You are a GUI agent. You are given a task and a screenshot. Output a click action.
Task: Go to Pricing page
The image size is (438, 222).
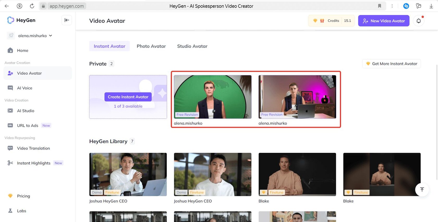[x=38, y=196]
